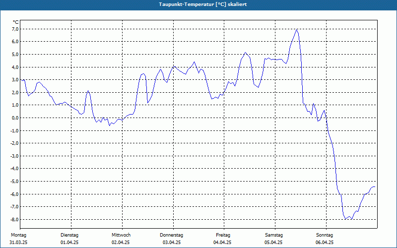397x248 pixels.
Task: Click the Mittwoch day label
Action: (x=121, y=235)
